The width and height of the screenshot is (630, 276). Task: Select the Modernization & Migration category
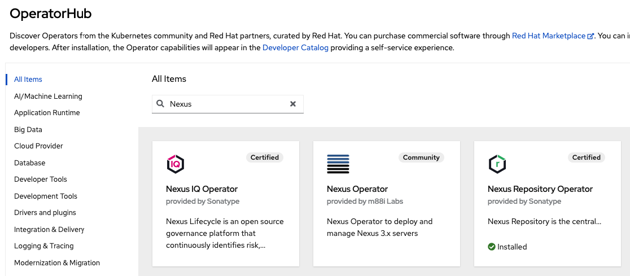pos(57,263)
